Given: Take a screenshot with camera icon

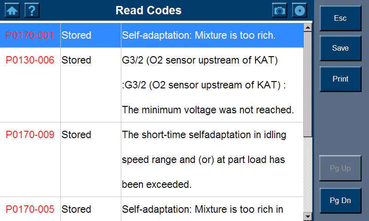Looking at the screenshot, I should (280, 10).
